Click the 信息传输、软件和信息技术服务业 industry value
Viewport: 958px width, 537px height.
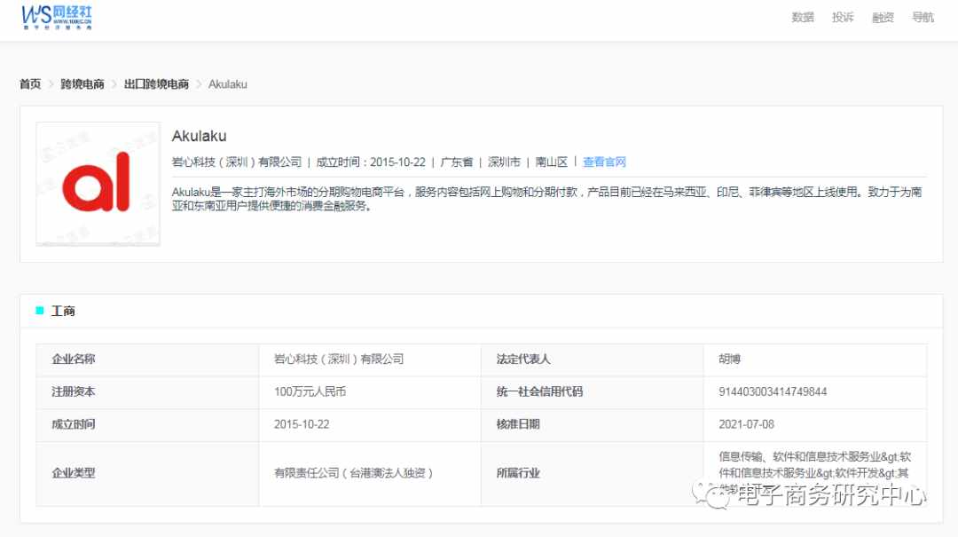[814, 472]
